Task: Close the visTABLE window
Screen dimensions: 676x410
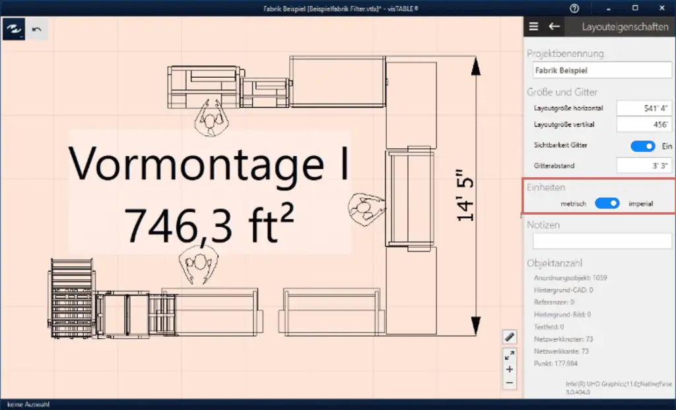Action: click(x=662, y=8)
